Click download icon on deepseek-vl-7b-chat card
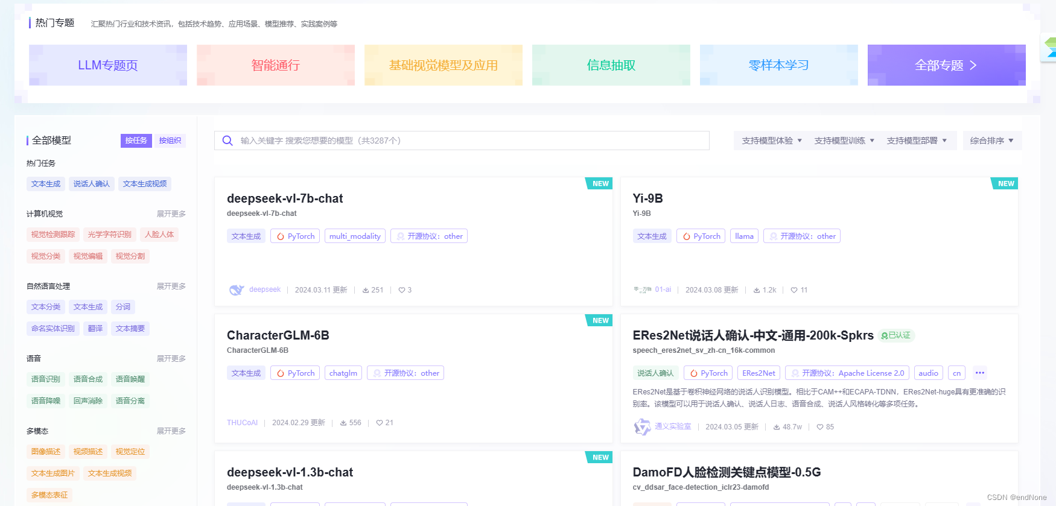1056x506 pixels. [x=366, y=290]
